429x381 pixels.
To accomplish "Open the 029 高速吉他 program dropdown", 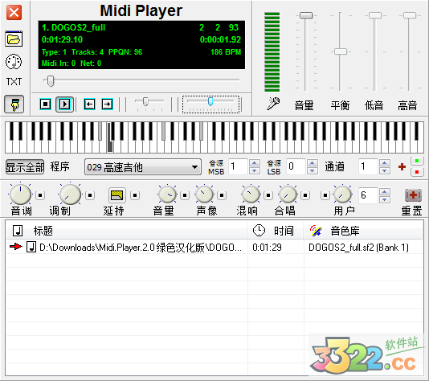I will [x=143, y=167].
